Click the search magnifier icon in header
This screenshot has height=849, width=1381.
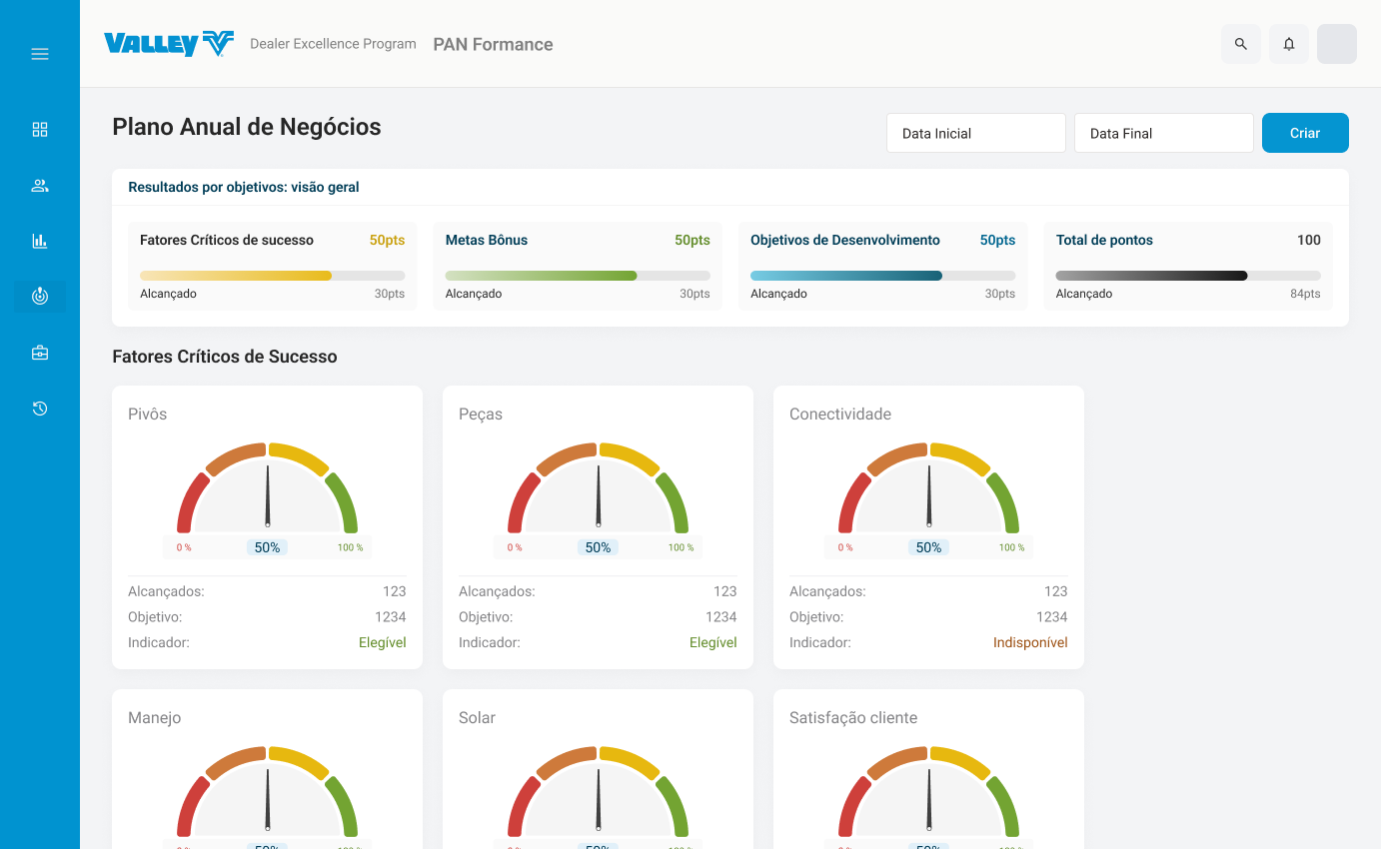pyautogui.click(x=1241, y=44)
